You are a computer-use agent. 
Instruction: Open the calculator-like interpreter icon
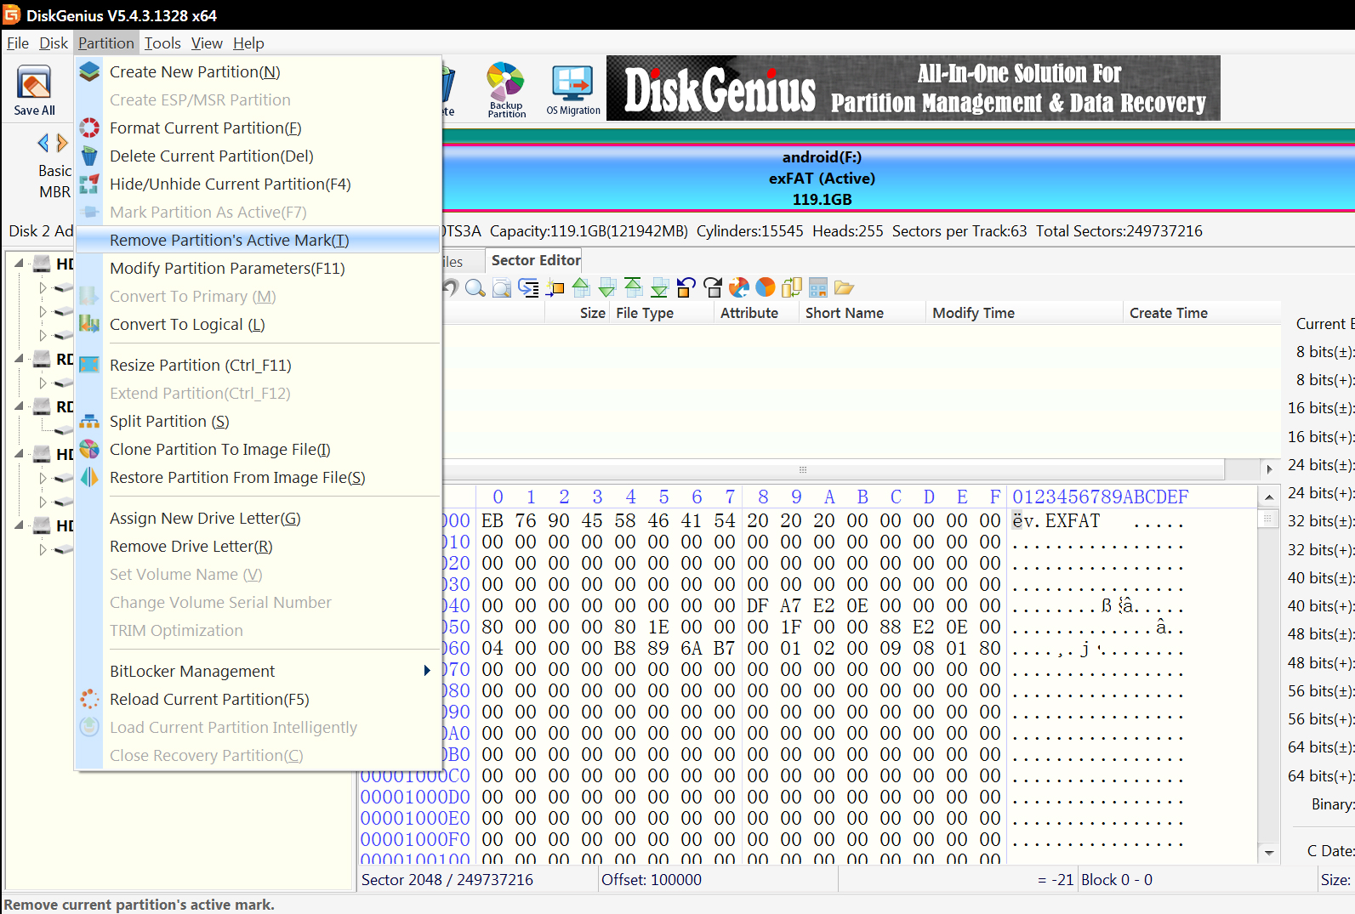[x=818, y=288]
